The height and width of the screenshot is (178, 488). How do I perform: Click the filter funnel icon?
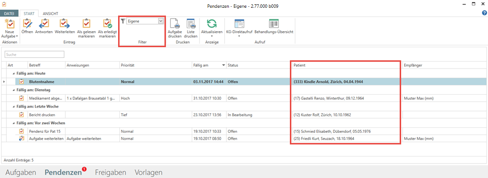tap(123, 21)
